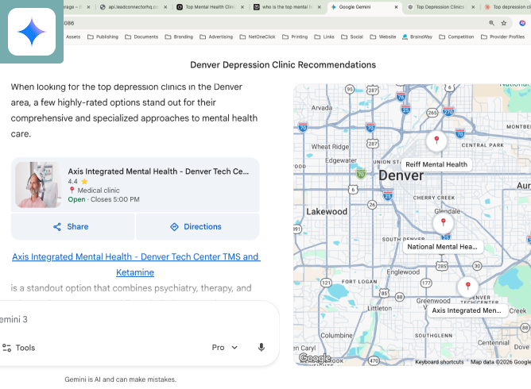This screenshot has height=389, width=531.
Task: Click the Gemini sparkle logo
Action: click(x=32, y=32)
